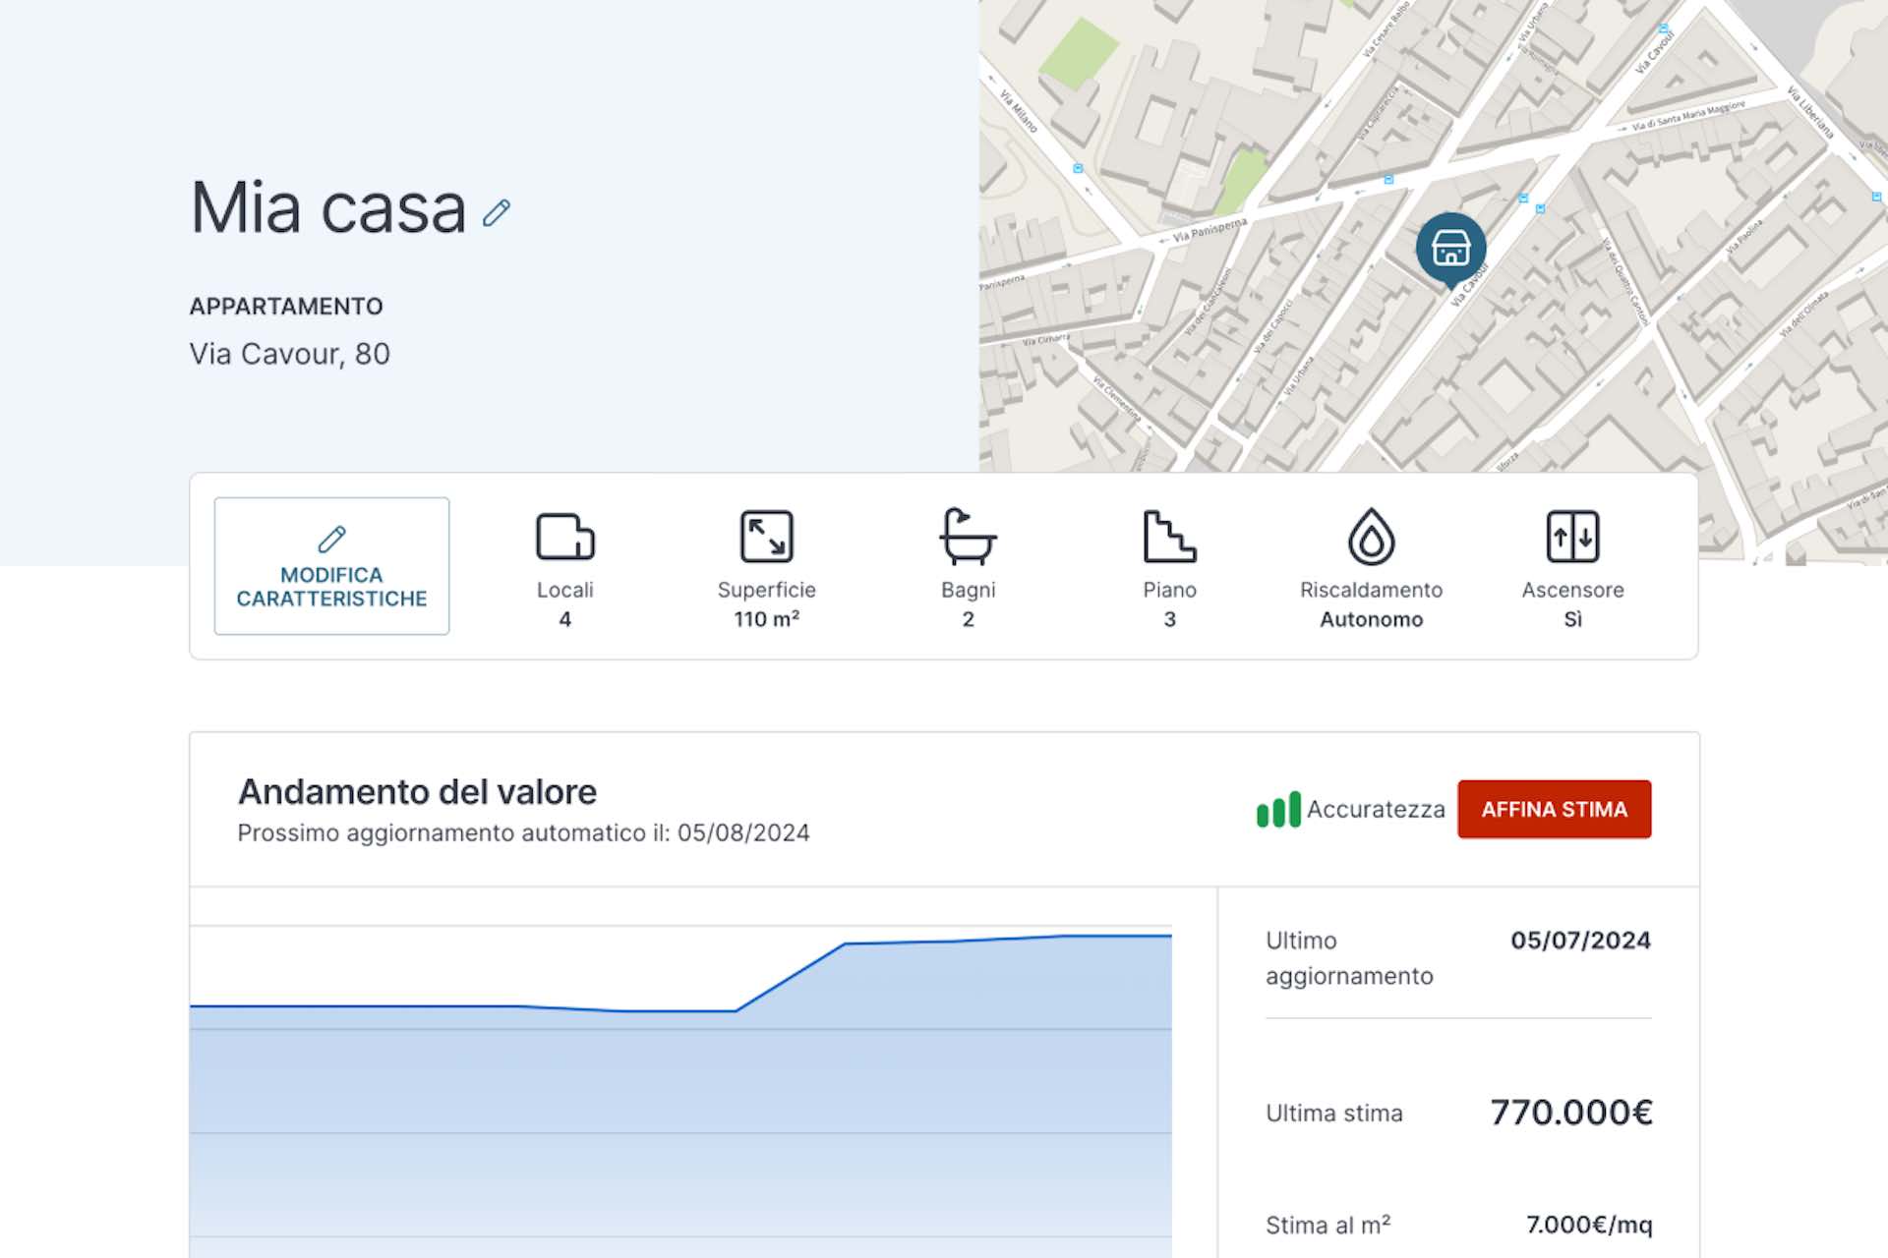This screenshot has height=1258, width=1888.
Task: Click the Mia casa title text
Action: (328, 208)
